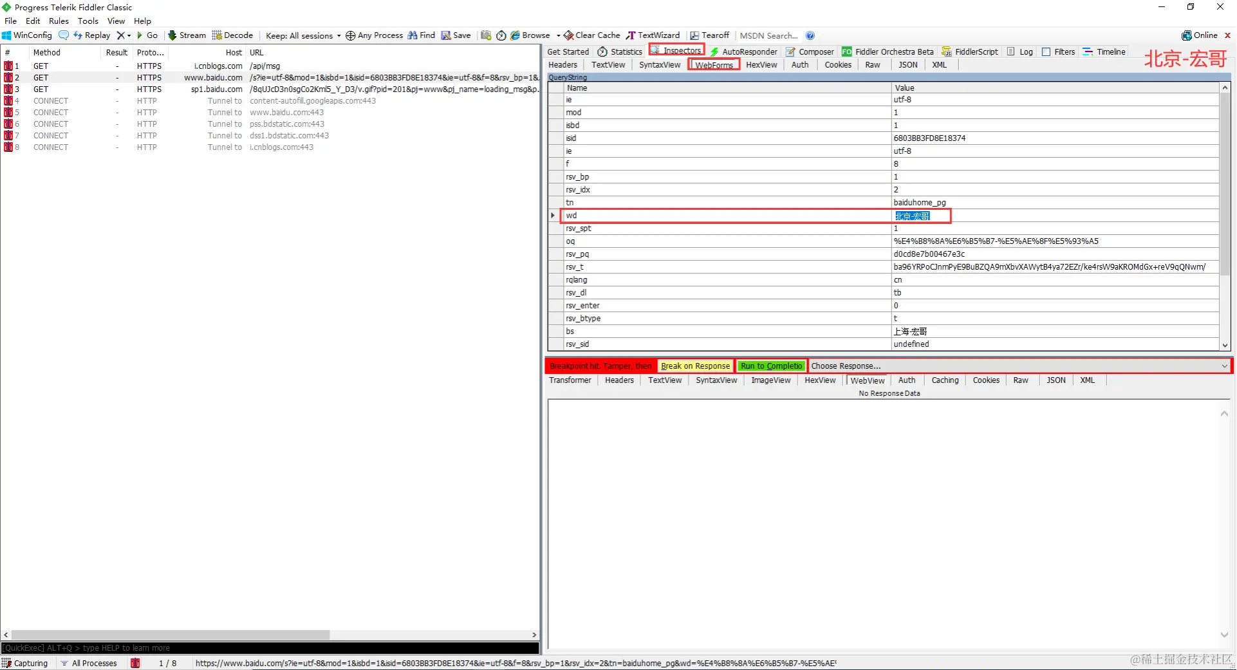Save sessions using Save icon
1237x670 pixels.
point(456,35)
